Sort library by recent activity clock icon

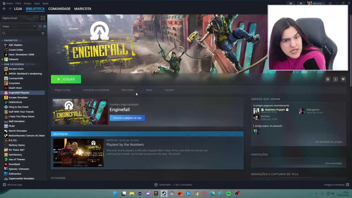click(x=40, y=26)
